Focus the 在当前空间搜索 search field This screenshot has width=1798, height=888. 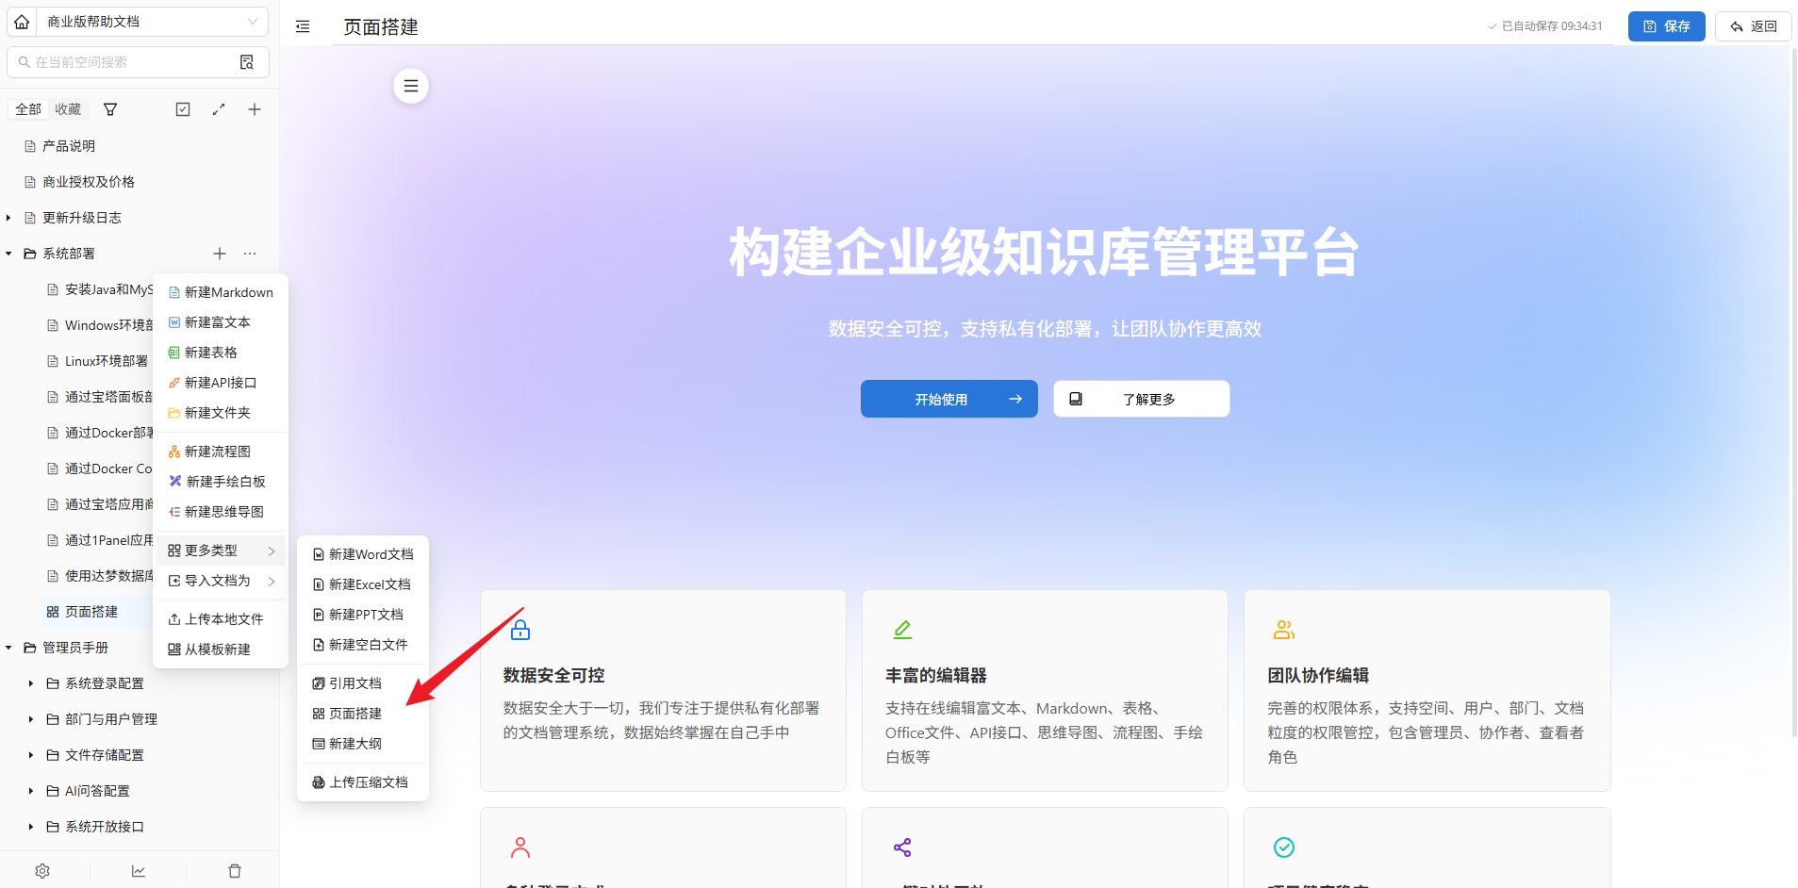pos(127,62)
